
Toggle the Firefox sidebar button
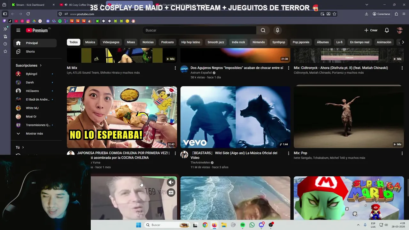point(5,14)
